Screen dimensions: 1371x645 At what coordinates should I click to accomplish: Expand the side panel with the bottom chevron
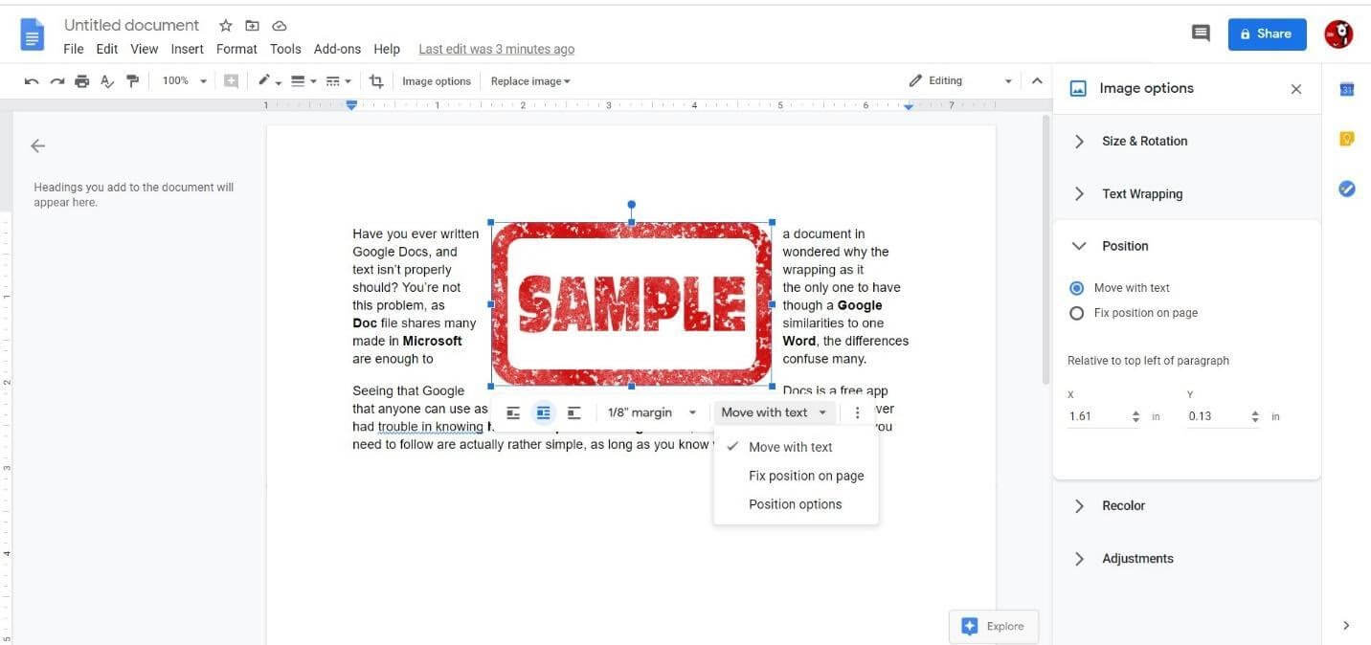click(1346, 625)
